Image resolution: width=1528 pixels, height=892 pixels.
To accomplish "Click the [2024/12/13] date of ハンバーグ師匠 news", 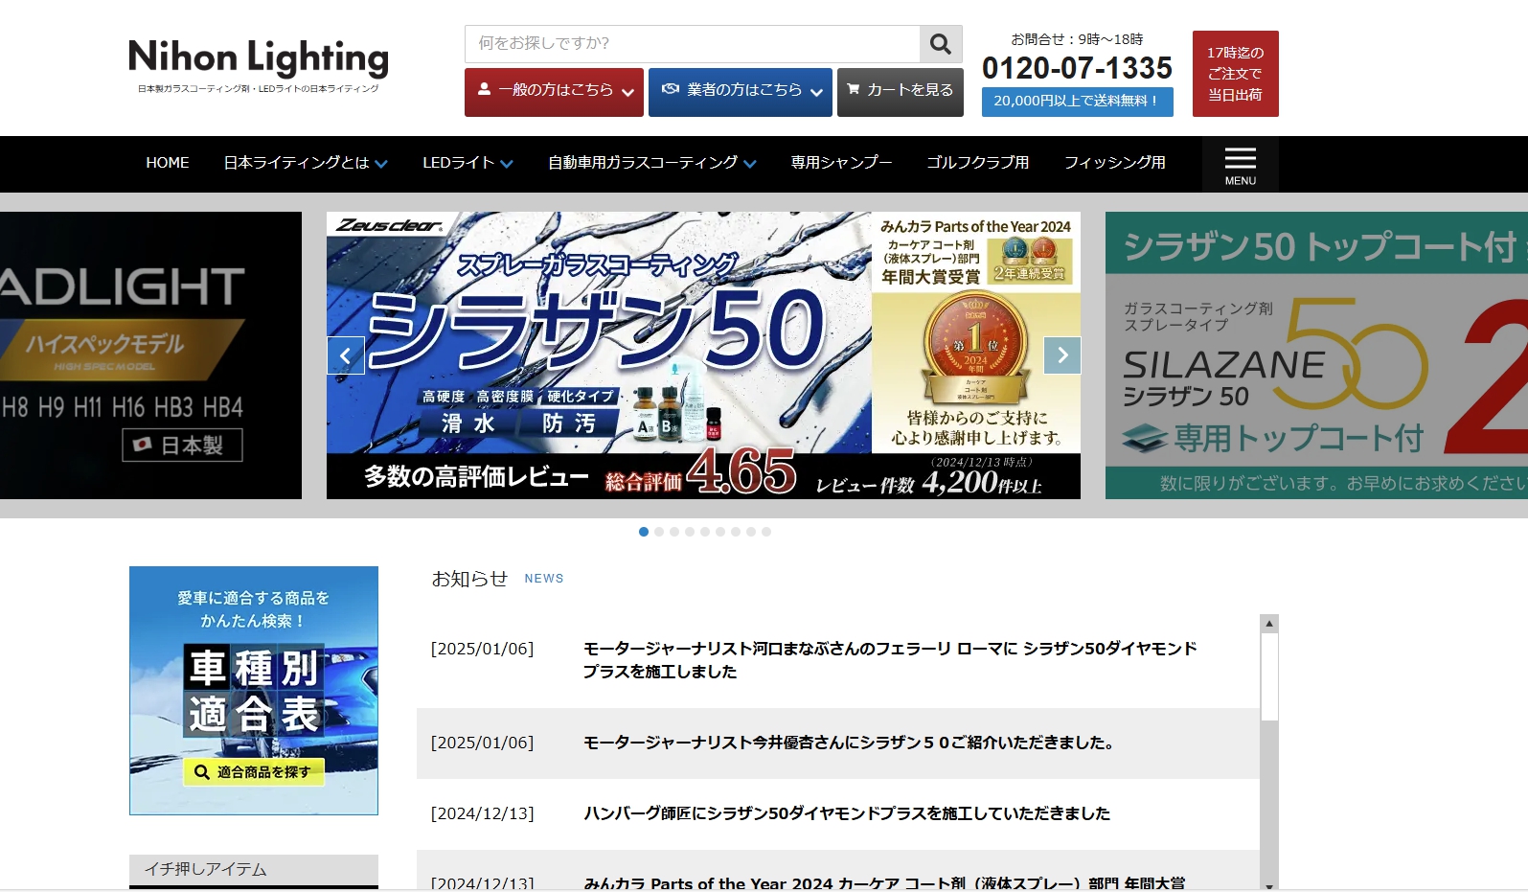I will 482,813.
